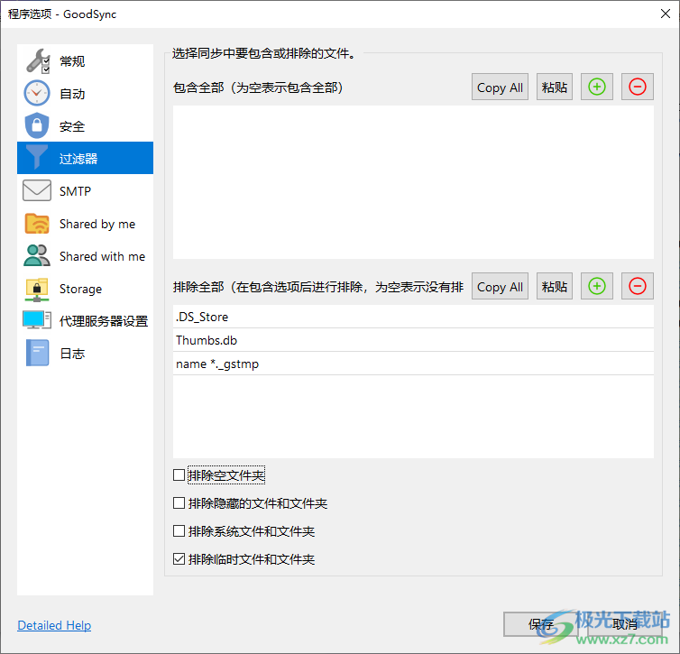Switch to the 日志 log page
This screenshot has width=680, height=654.
(85, 354)
